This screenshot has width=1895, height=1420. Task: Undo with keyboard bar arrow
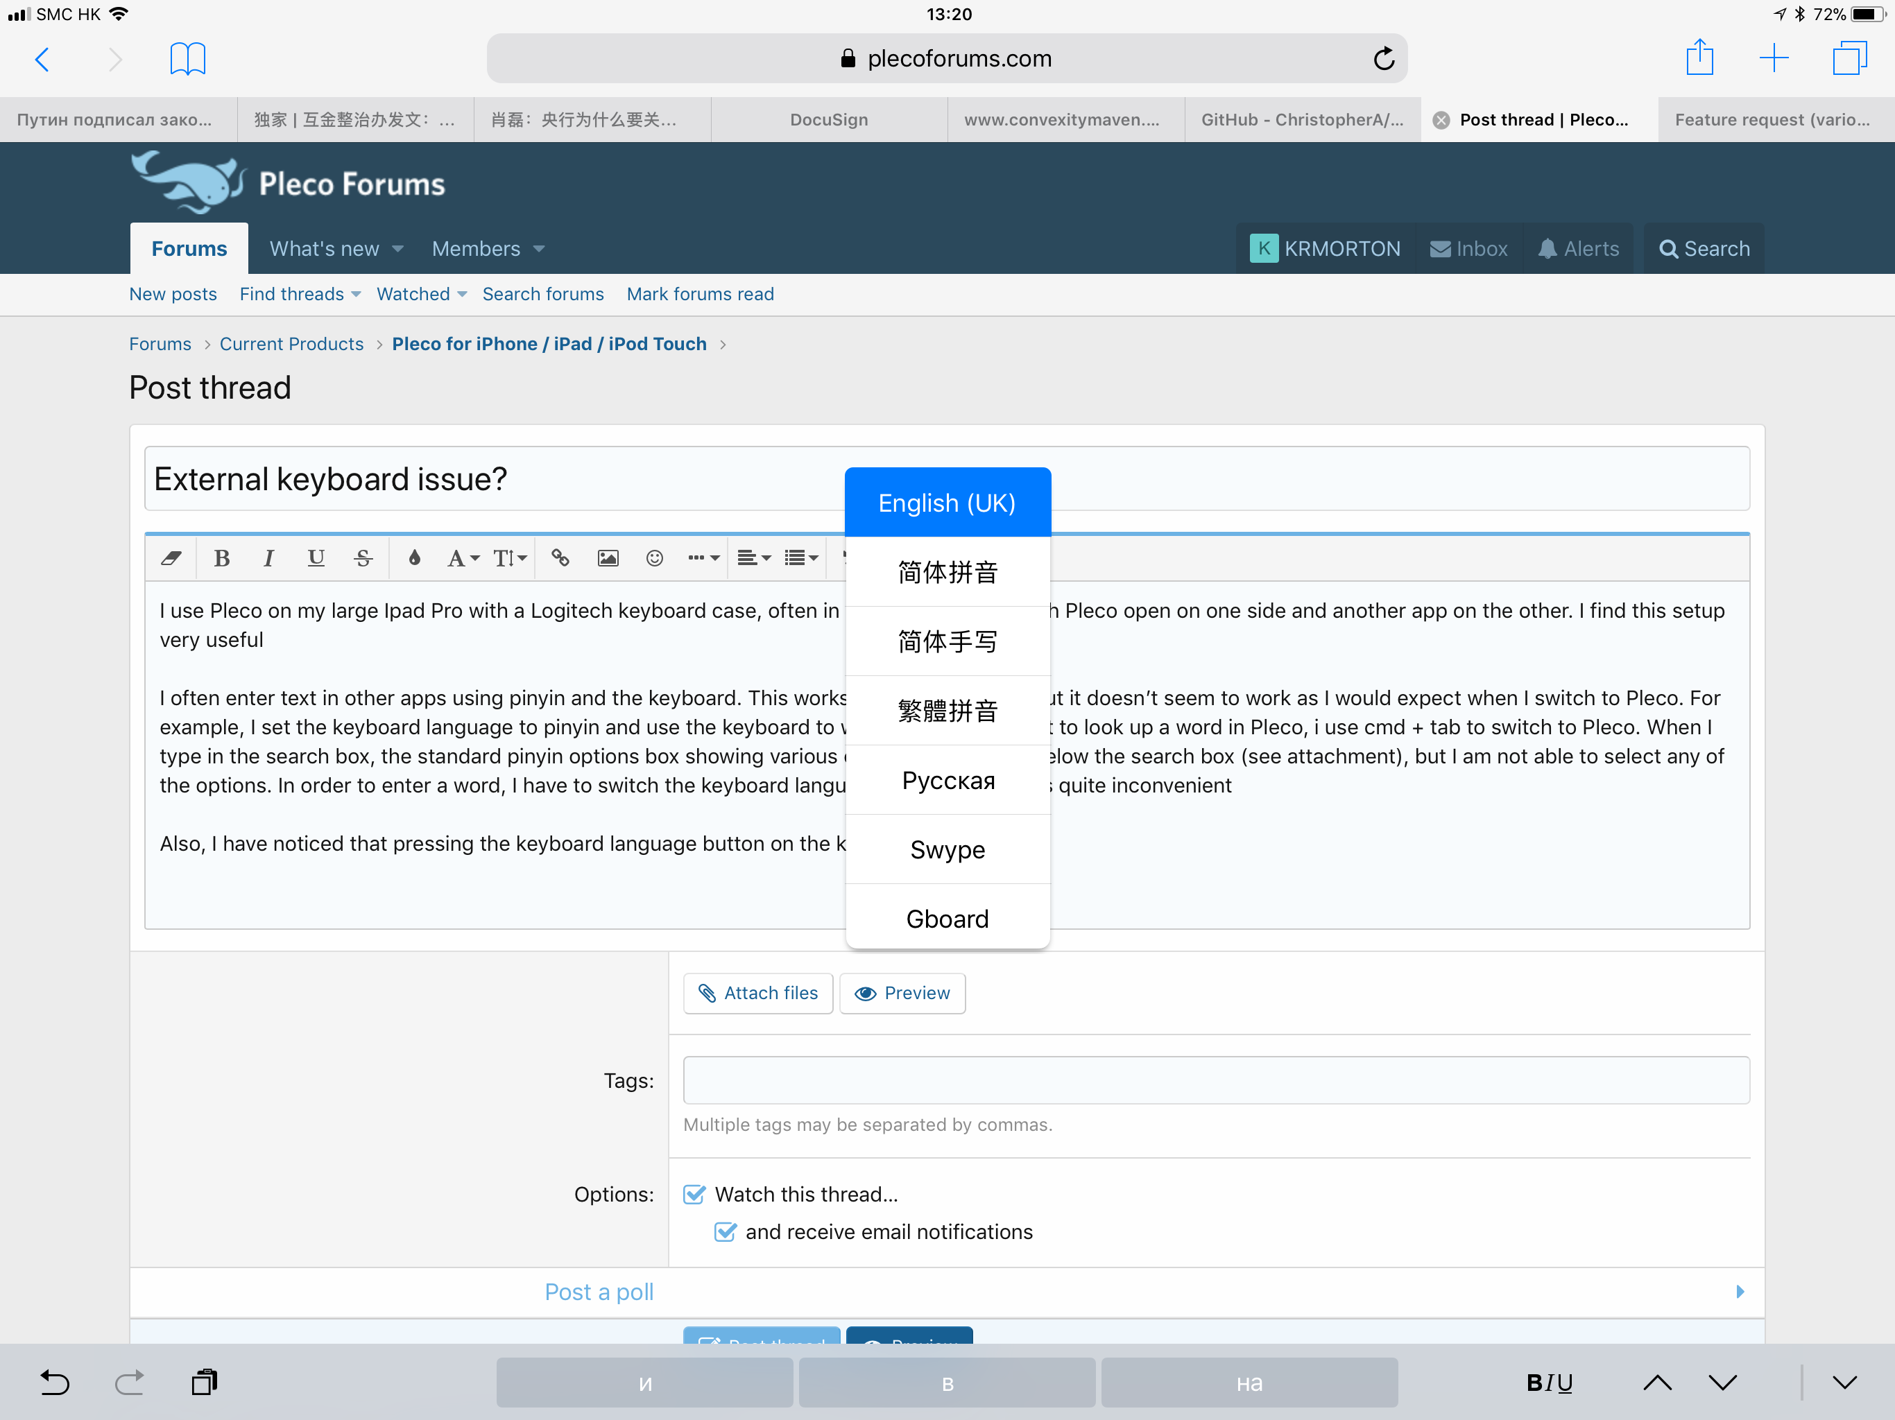(x=55, y=1383)
